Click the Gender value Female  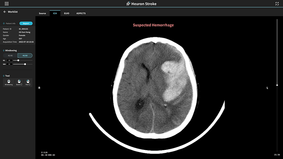(x=22, y=35)
